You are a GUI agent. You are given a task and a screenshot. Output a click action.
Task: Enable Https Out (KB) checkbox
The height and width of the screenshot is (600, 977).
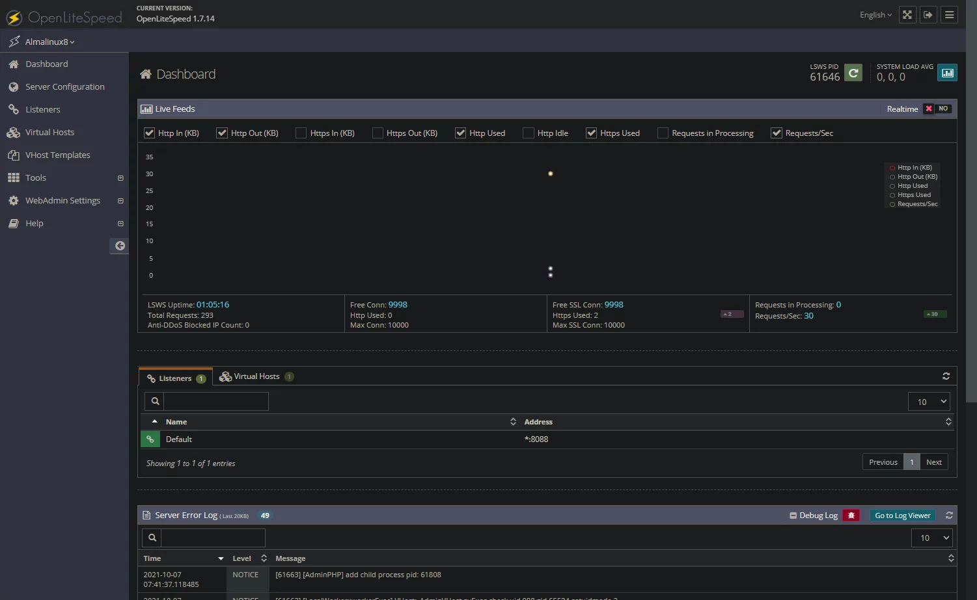(378, 133)
